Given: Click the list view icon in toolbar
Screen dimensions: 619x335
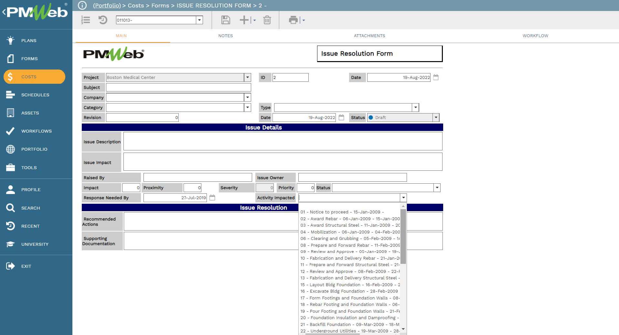Looking at the screenshot, I should (x=86, y=20).
